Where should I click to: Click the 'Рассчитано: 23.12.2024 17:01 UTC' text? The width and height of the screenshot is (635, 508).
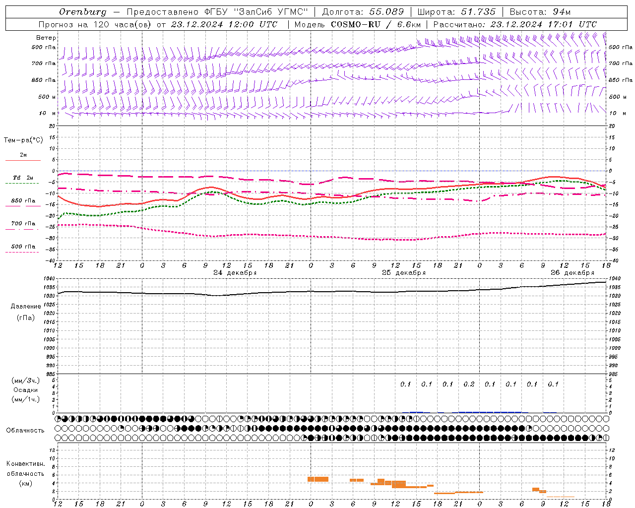tap(515, 24)
